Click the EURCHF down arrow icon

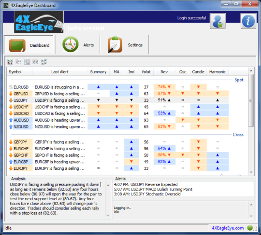coord(11,149)
